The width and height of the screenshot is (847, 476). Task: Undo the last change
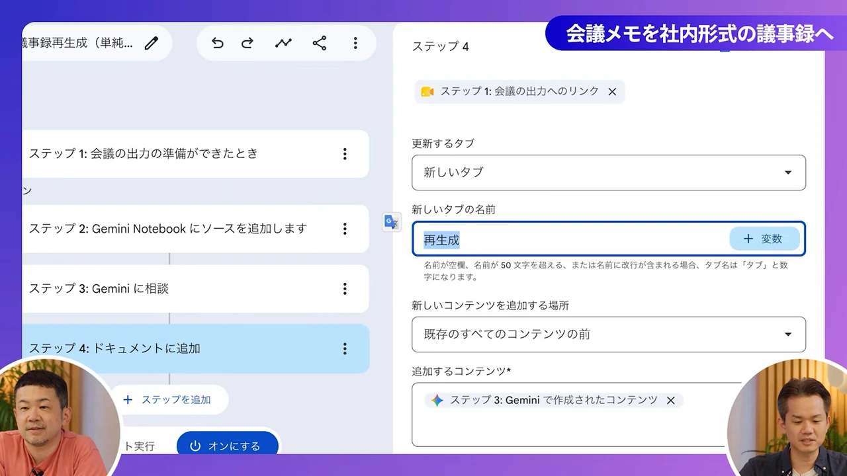click(x=217, y=44)
